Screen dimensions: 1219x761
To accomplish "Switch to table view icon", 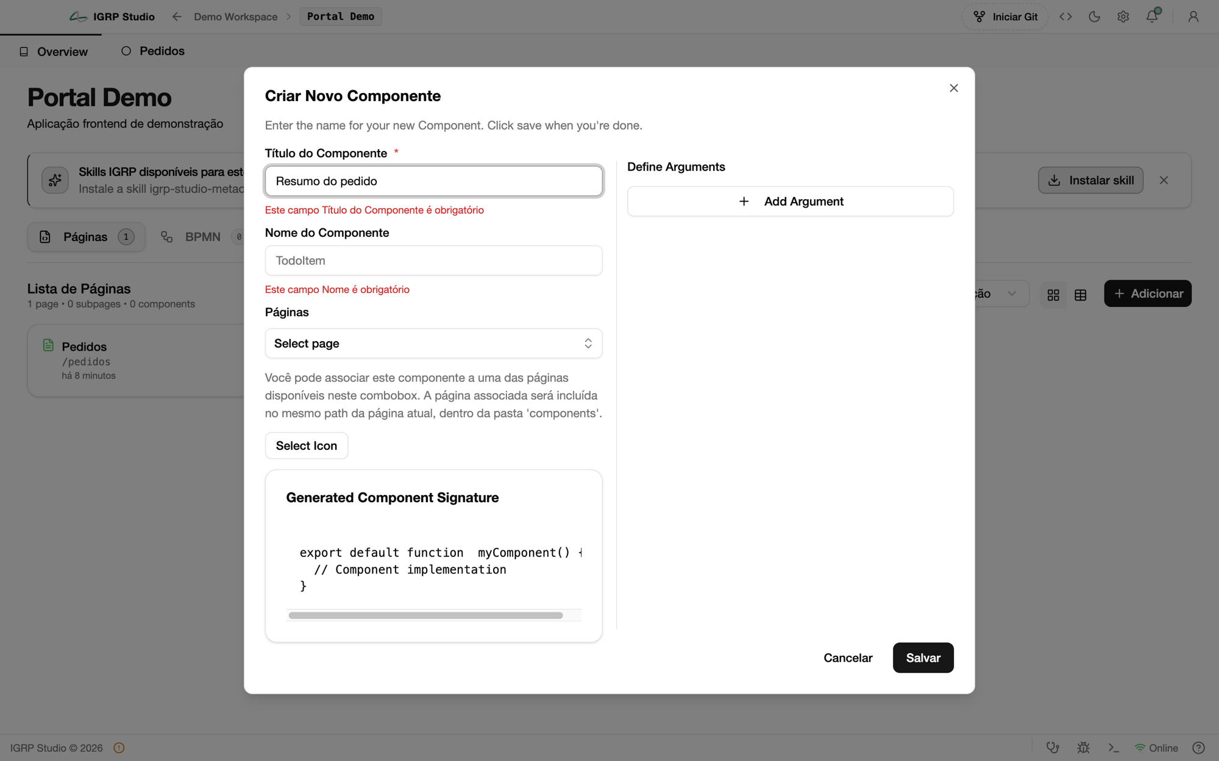I will pyautogui.click(x=1081, y=295).
